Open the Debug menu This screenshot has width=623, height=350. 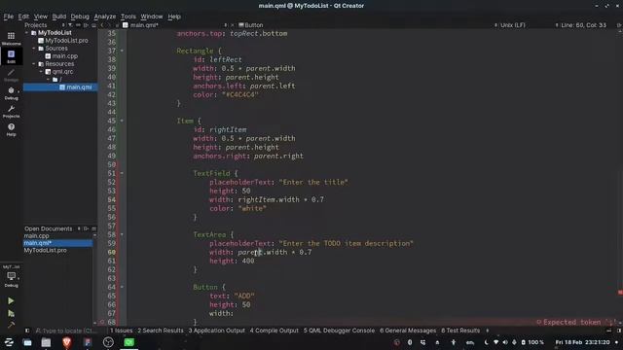(80, 17)
